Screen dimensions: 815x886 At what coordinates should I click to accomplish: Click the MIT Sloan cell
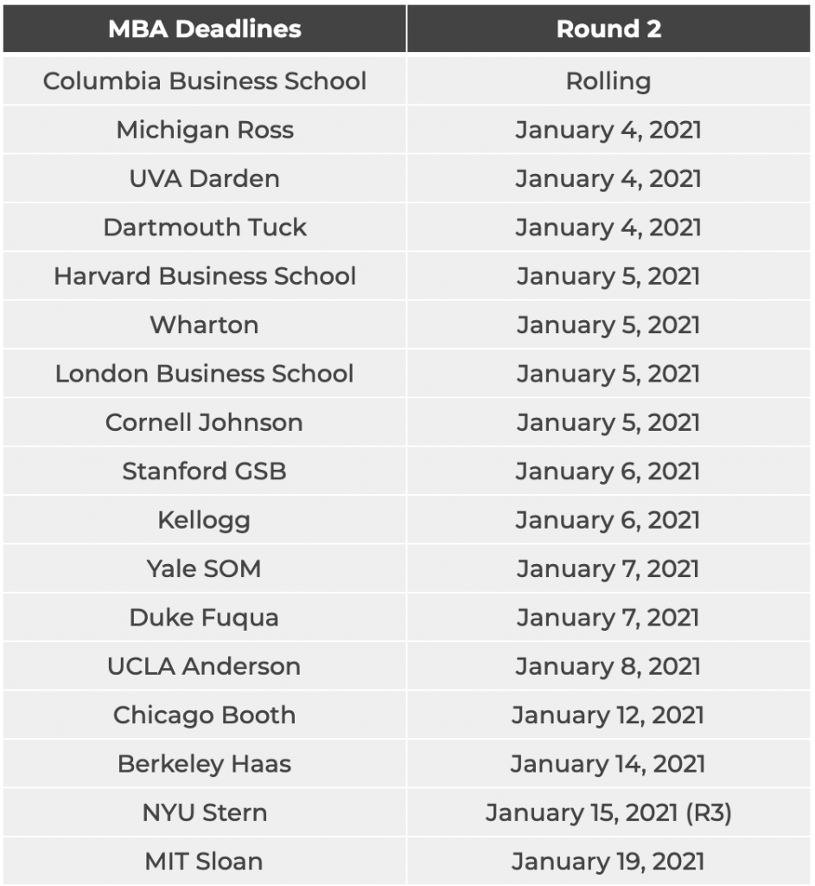pos(205,862)
